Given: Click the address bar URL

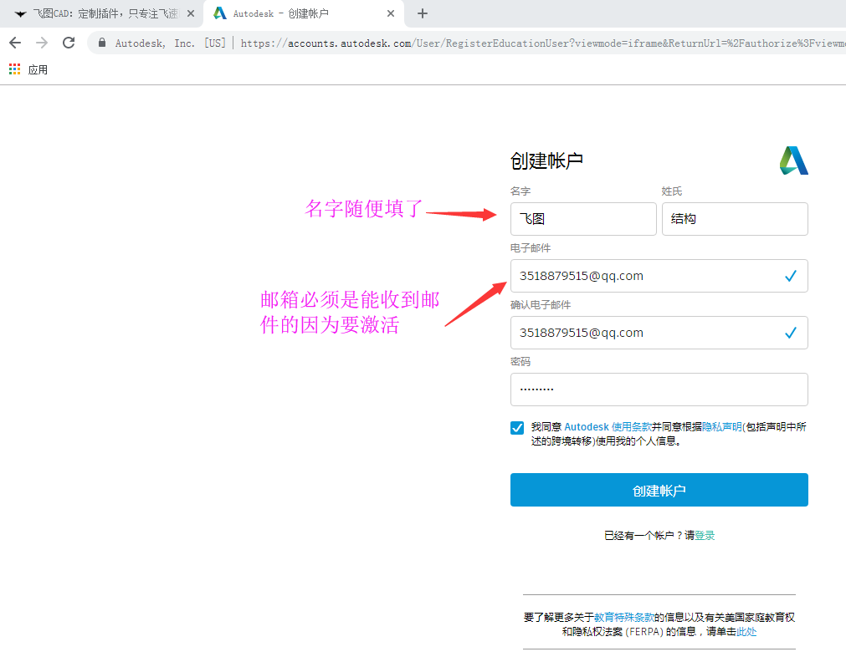Looking at the screenshot, I should pyautogui.click(x=543, y=43).
